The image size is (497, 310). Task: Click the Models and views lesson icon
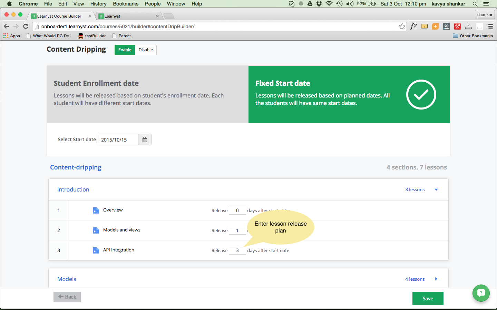point(96,230)
